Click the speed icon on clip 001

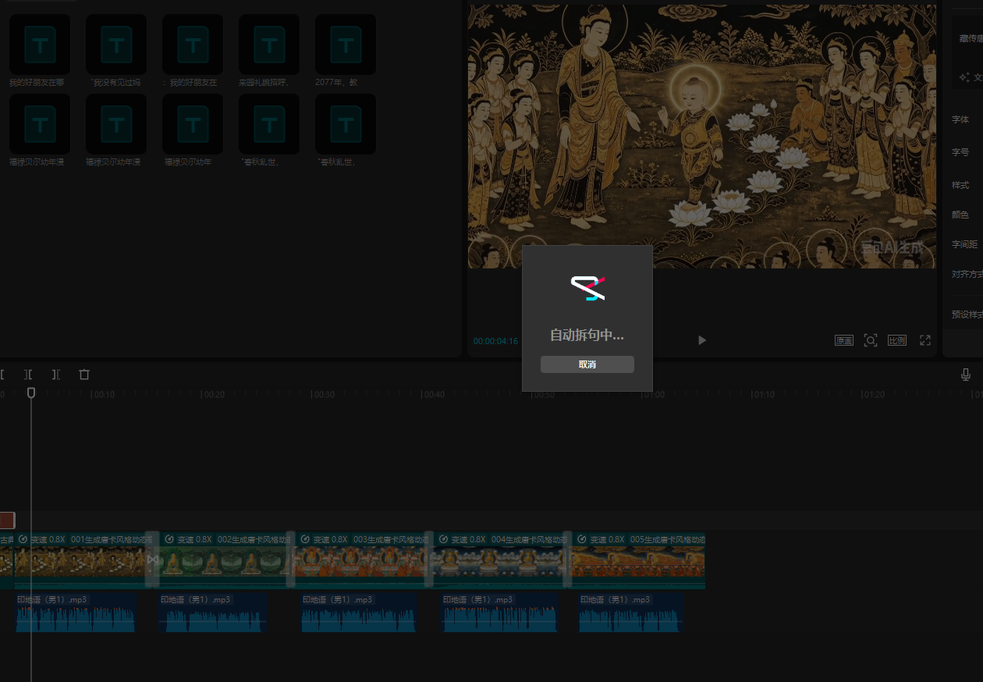click(x=23, y=539)
